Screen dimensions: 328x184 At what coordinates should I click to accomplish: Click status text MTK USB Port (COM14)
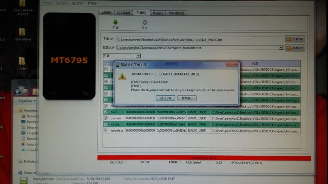(247, 163)
